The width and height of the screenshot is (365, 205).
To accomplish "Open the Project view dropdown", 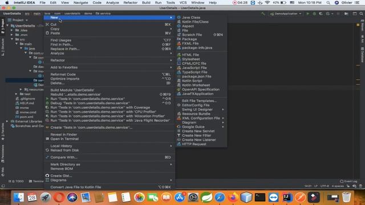I will (x=18, y=20).
